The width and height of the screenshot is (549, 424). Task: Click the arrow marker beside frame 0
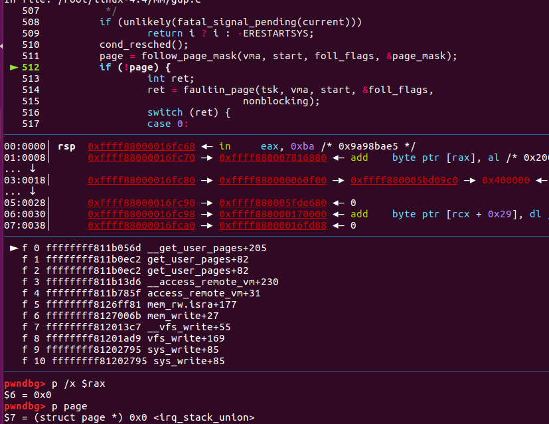click(x=14, y=248)
